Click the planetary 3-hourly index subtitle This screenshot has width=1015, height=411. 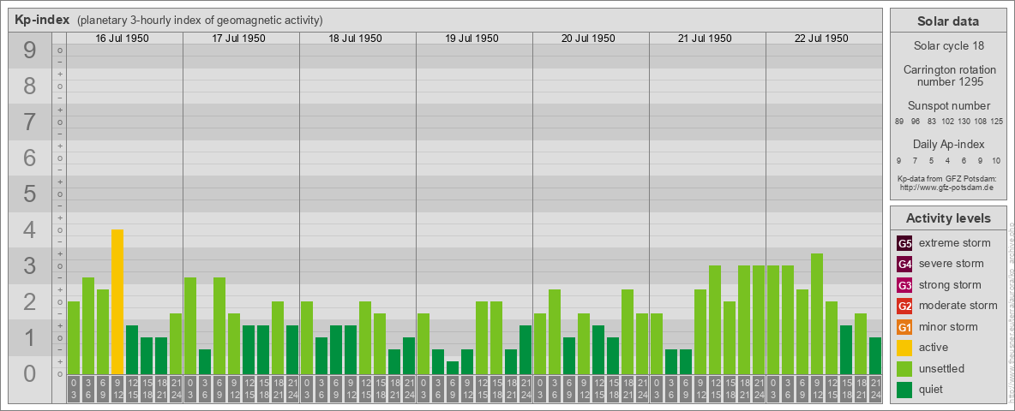point(200,20)
